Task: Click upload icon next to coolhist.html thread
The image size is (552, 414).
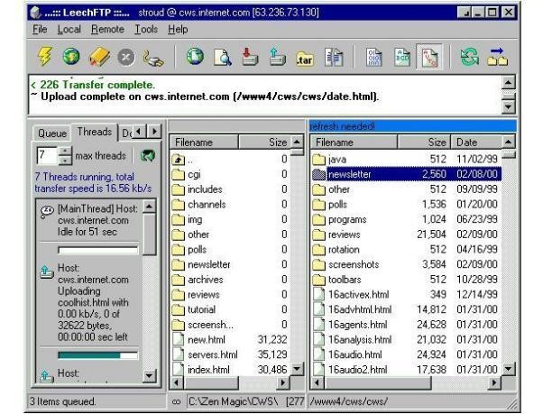Action: point(47,272)
